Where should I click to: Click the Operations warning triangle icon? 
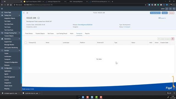pyautogui.click(x=2, y=39)
